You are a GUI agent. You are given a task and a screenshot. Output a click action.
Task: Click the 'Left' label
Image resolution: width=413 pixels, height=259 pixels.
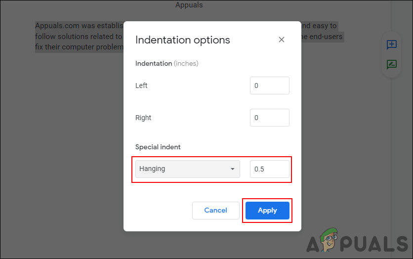[141, 86]
